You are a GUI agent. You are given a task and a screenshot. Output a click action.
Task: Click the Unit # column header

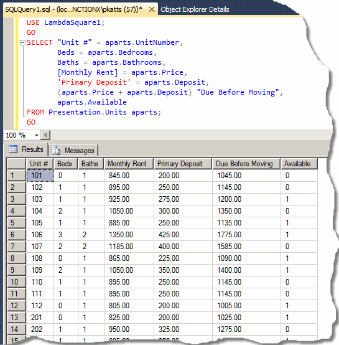40,164
